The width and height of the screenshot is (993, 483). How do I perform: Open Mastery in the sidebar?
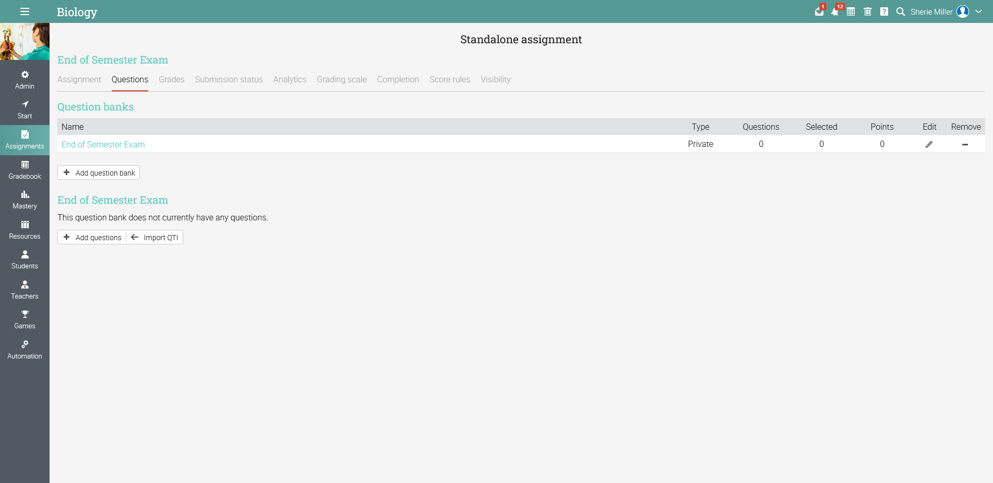click(25, 200)
